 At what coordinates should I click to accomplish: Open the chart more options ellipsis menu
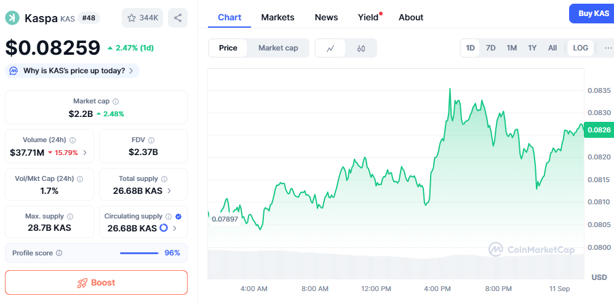(608, 48)
